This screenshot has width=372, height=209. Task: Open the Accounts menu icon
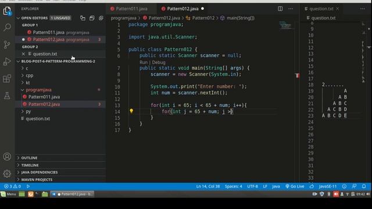point(7,157)
